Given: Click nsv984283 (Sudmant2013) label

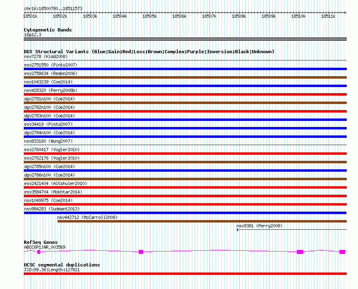Looking at the screenshot, I should pyautogui.click(x=52, y=209).
